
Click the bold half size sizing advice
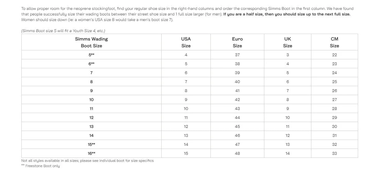(x=287, y=14)
